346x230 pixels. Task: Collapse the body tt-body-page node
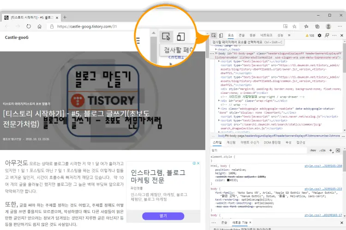(x=216, y=53)
